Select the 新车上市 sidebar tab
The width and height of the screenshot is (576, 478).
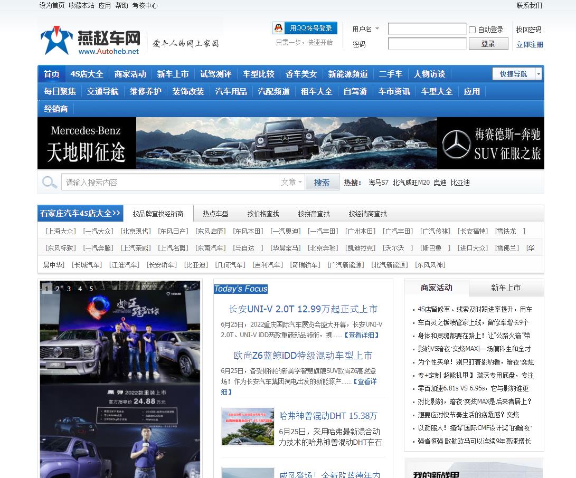(506, 288)
